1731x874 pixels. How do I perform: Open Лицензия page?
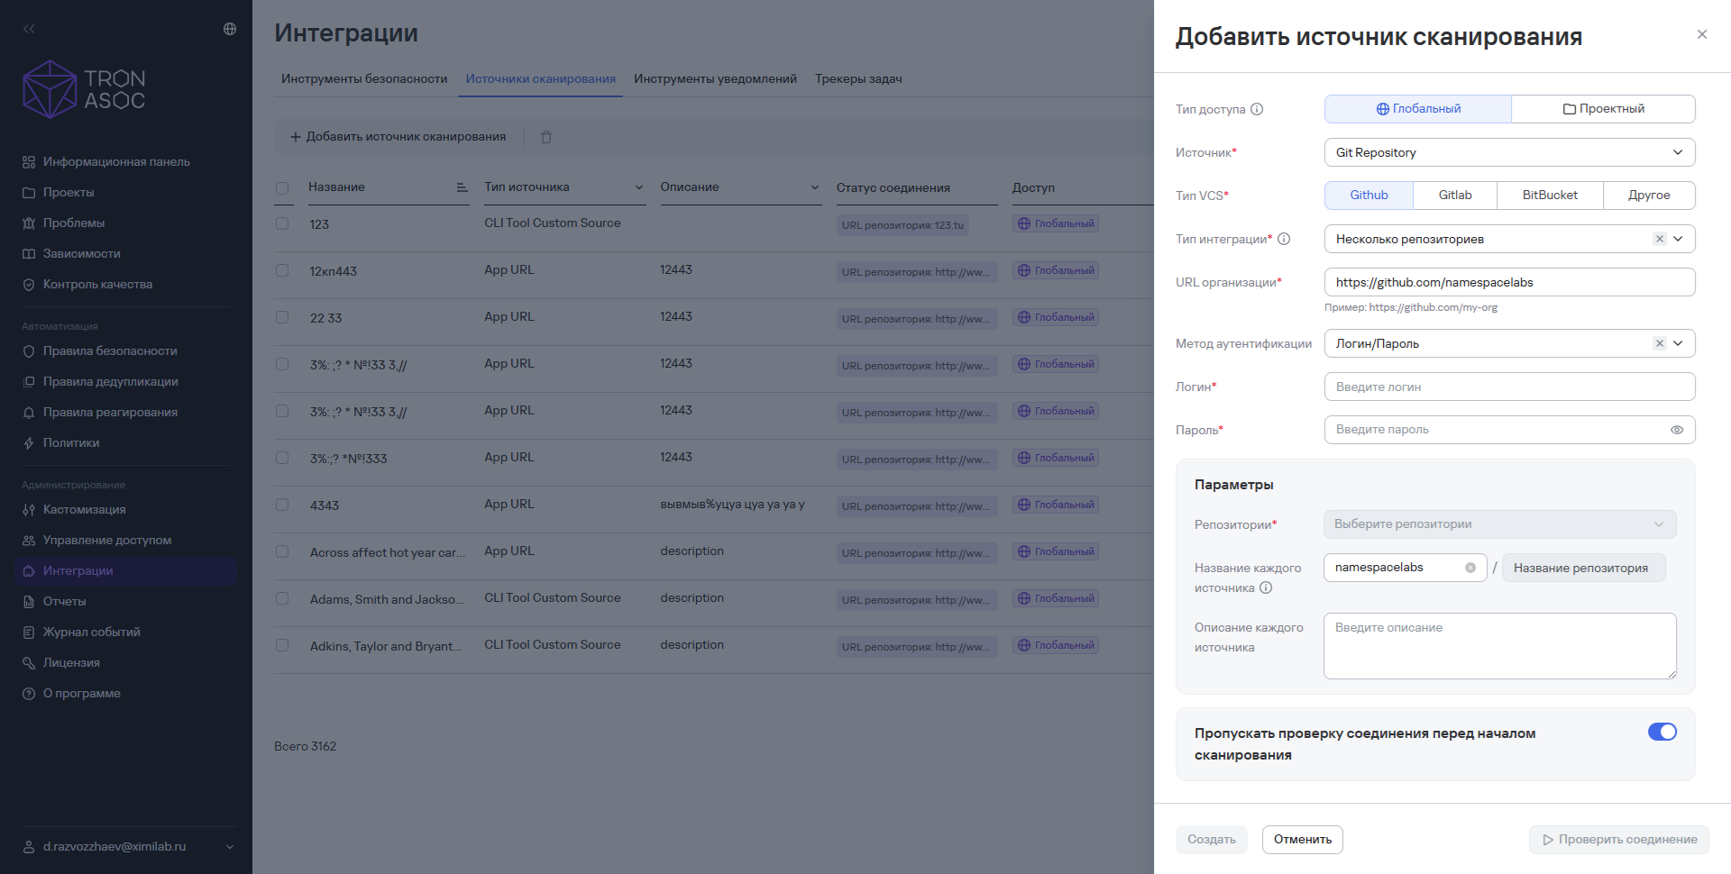pyautogui.click(x=71, y=663)
